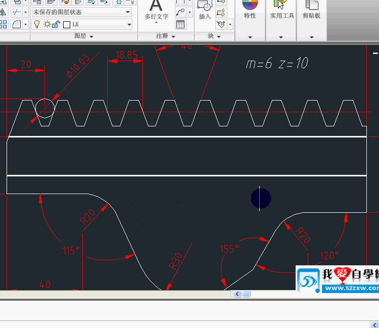Click the horizontal scrollbar left arrow
379x328 pixels.
238,294
